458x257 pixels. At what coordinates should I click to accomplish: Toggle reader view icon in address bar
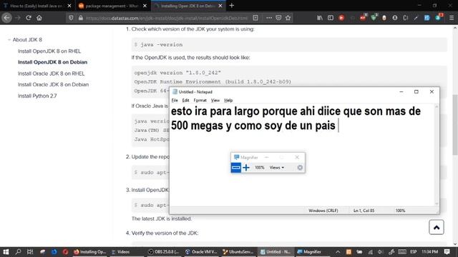255,18
